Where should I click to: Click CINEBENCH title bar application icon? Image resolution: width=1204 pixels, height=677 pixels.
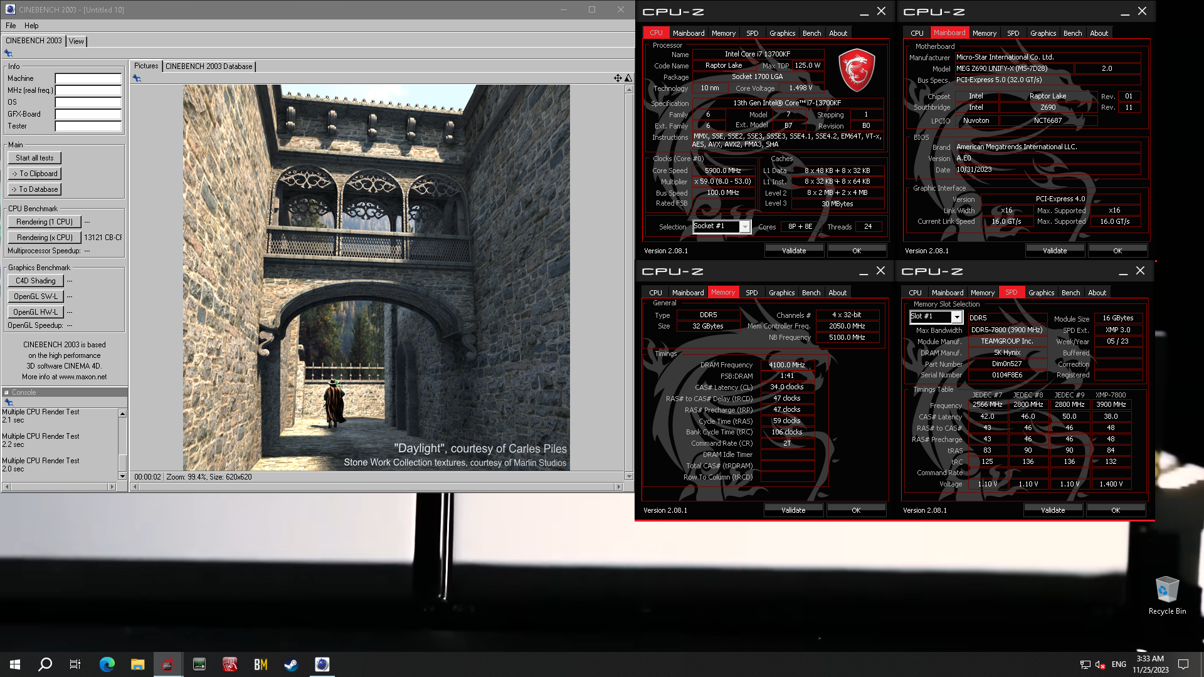[10, 9]
